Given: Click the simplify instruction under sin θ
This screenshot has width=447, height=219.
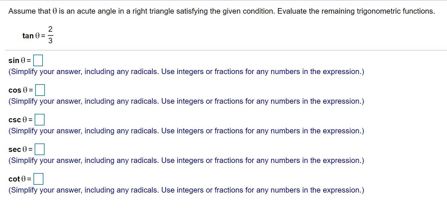Looking at the screenshot, I should (x=186, y=72).
